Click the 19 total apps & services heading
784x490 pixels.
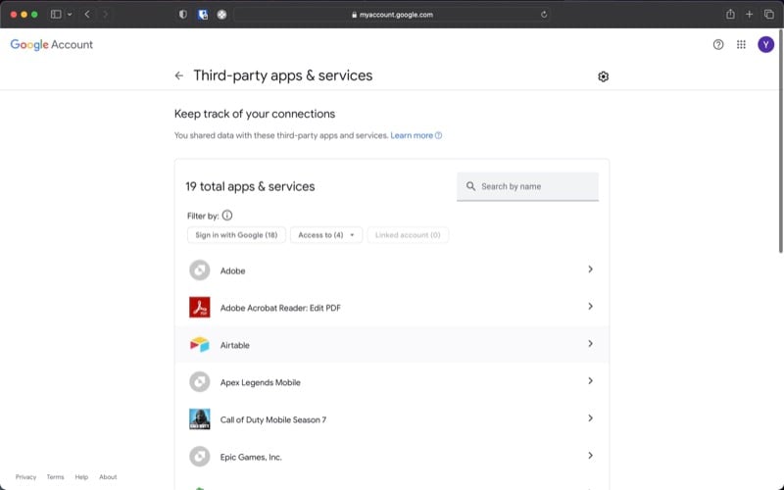point(250,186)
